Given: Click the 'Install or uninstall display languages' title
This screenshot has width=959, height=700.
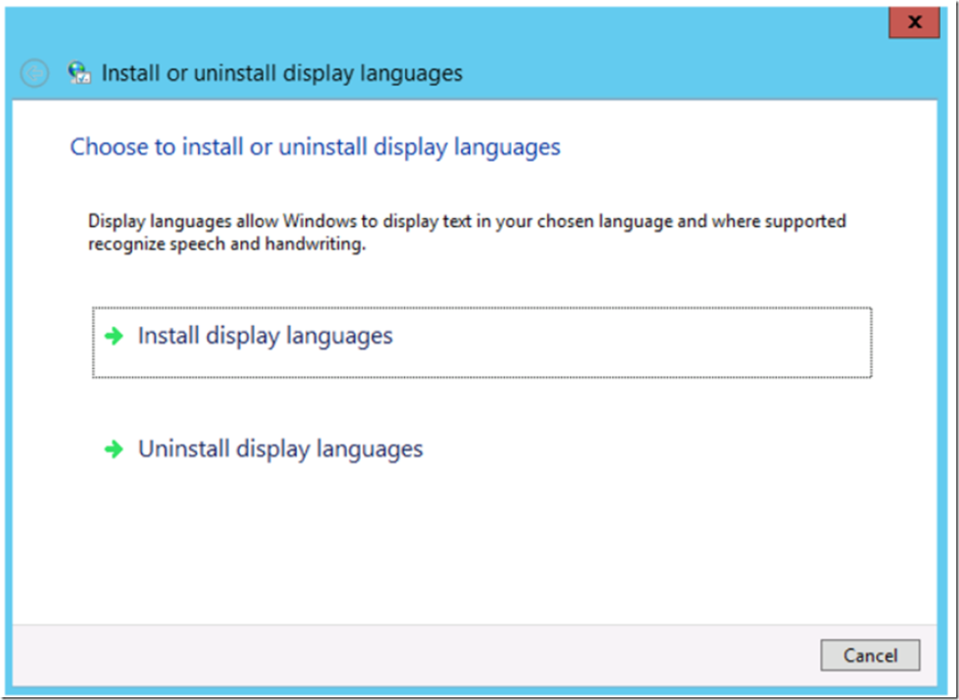Looking at the screenshot, I should click(x=282, y=73).
